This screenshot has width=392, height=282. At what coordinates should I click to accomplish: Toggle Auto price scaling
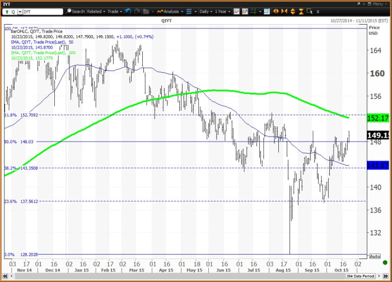point(375,255)
